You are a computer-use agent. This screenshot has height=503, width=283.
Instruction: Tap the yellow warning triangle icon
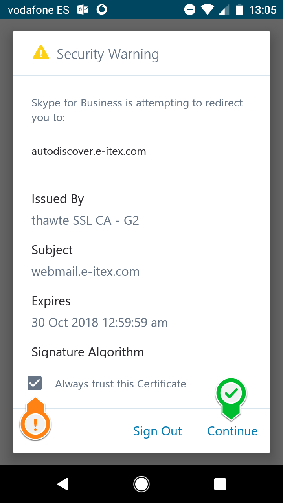tap(41, 53)
